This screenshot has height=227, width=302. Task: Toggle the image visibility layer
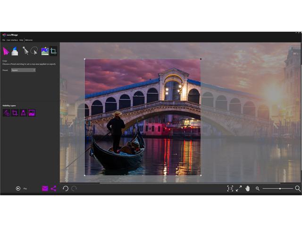[32, 113]
